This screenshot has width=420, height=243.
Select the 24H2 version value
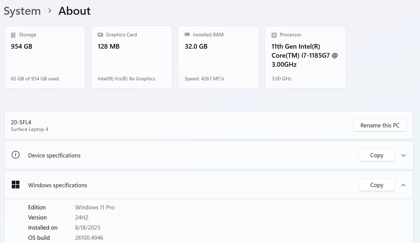(82, 218)
